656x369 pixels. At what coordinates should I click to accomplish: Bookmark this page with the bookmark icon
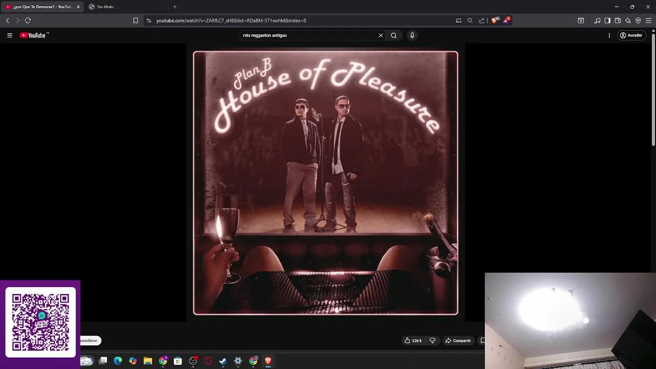[x=135, y=20]
